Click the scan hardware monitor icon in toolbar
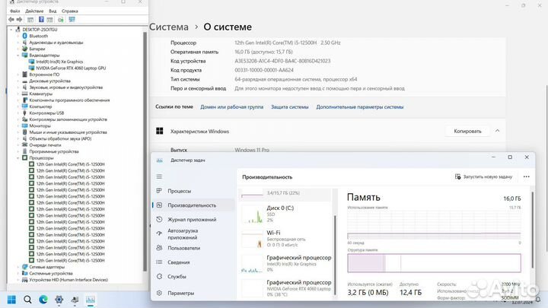The image size is (548, 308). click(72, 20)
